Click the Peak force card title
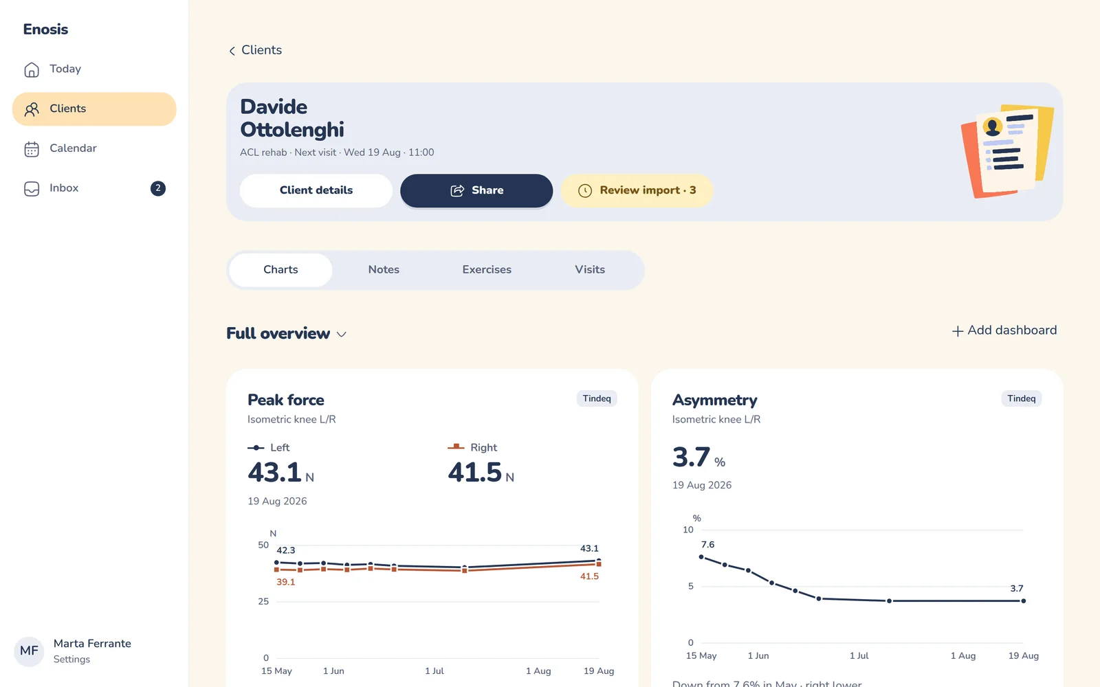The height and width of the screenshot is (687, 1100). click(286, 400)
